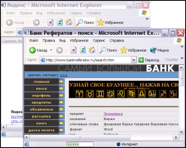
Task: Expand toolbar overflow chevron in Яндекс window
Action: point(147,19)
